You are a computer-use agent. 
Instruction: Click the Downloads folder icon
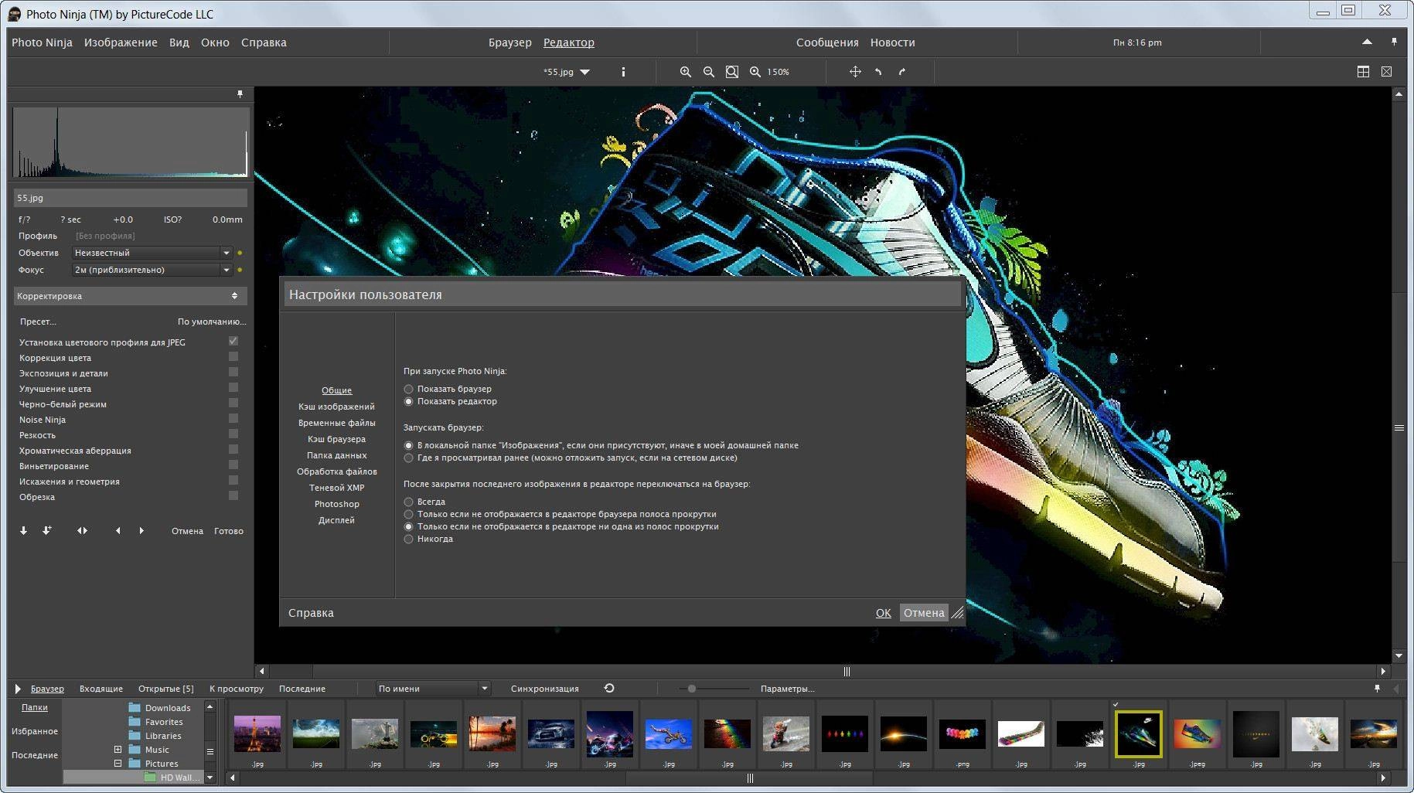pyautogui.click(x=135, y=707)
